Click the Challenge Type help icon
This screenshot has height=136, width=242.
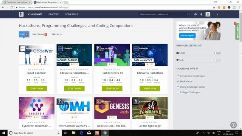(197, 68)
